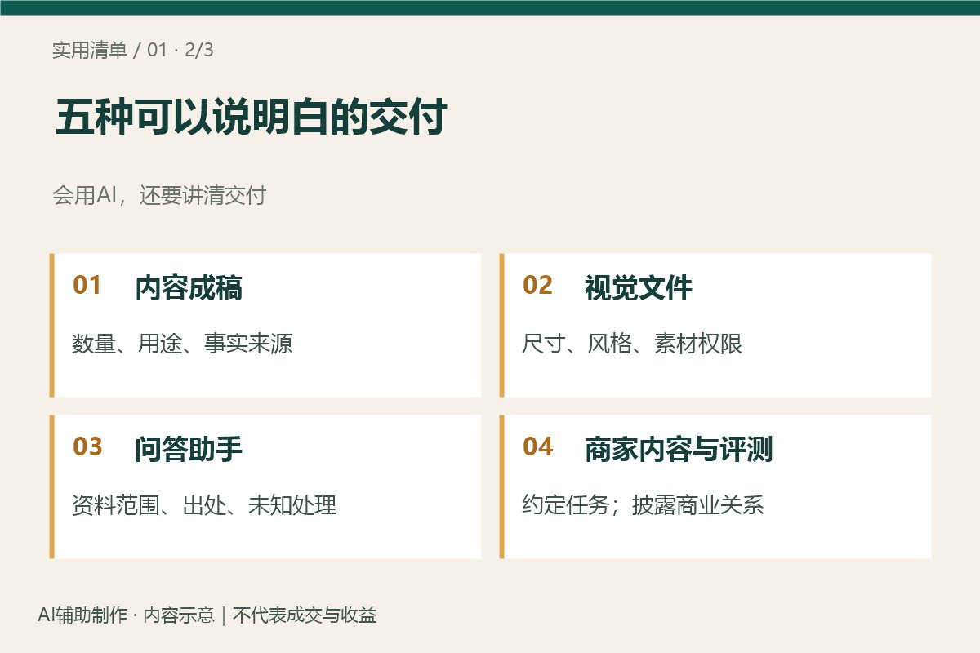Click the description "尺寸、风格、素材权限"
Viewport: 980px width, 653px height.
point(632,344)
